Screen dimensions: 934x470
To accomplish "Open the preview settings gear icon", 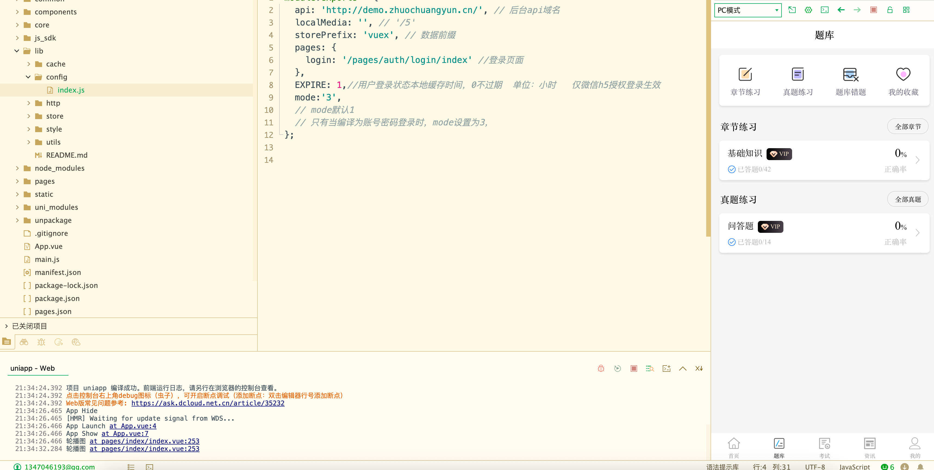I will (x=808, y=10).
